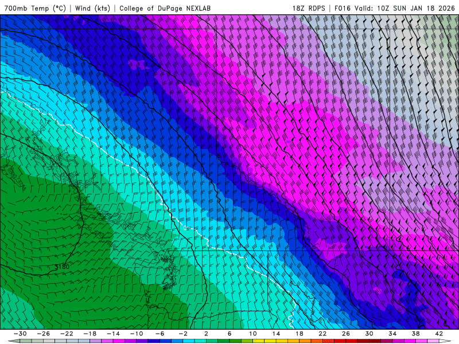Screen dimensions: 459x344
Task: Click the "F016" forecast hour text
Action: pos(342,8)
